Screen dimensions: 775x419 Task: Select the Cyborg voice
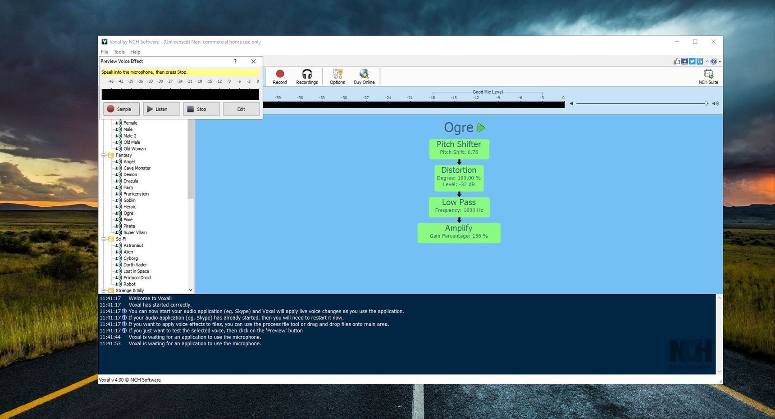(131, 259)
